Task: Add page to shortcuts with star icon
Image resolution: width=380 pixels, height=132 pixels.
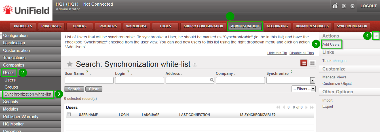Action: coord(70,64)
